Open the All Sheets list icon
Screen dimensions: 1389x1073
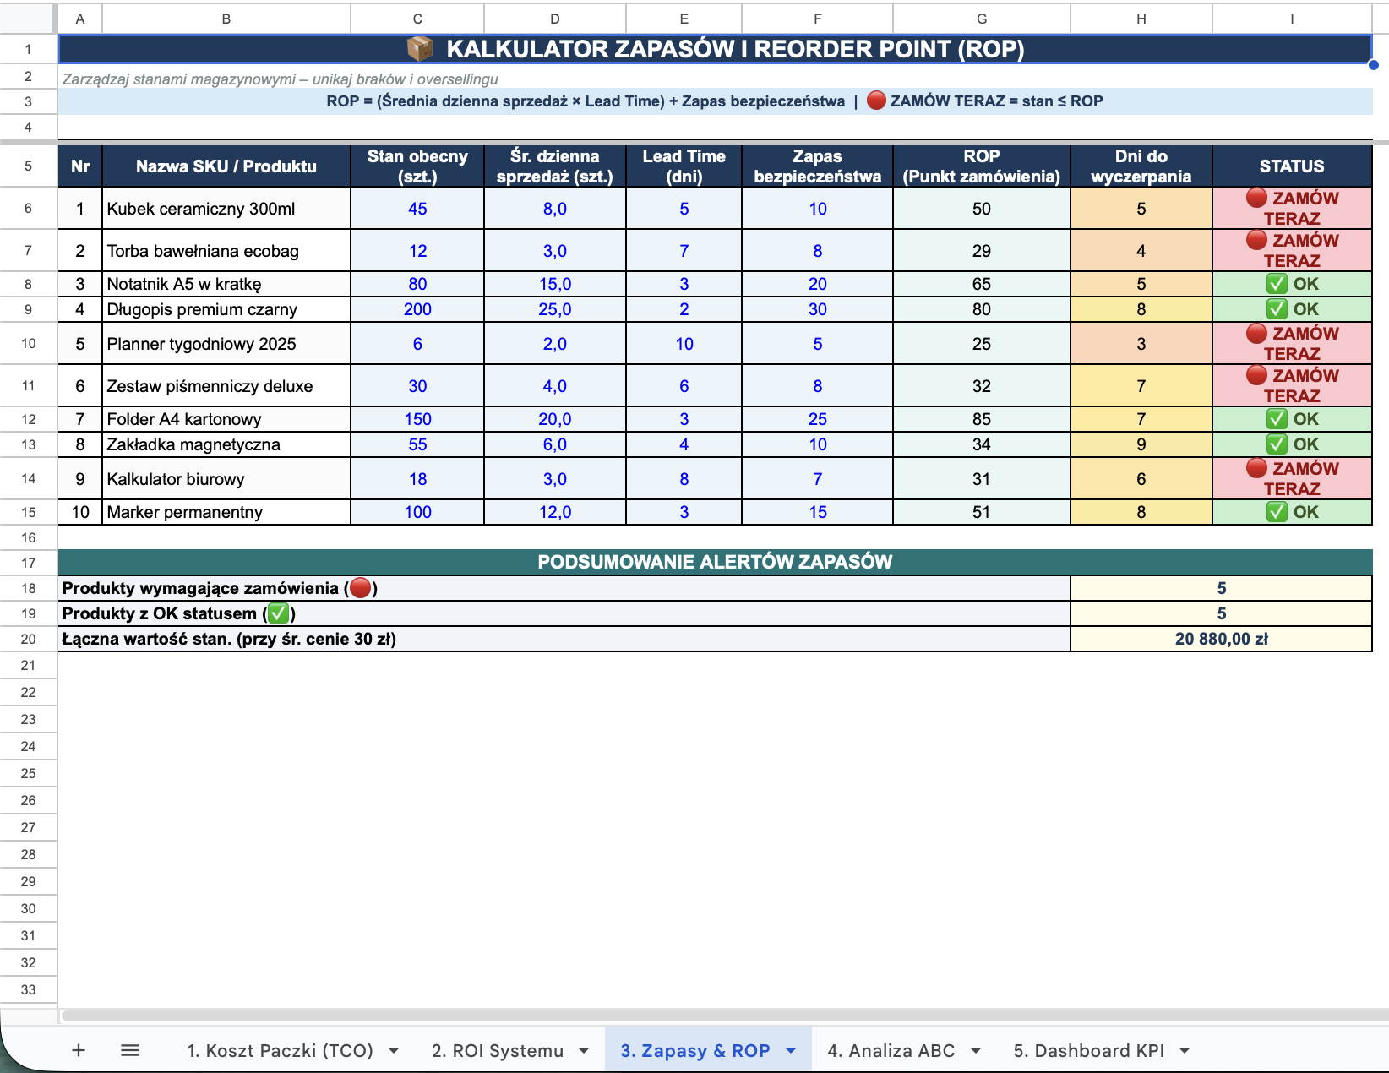(130, 1050)
